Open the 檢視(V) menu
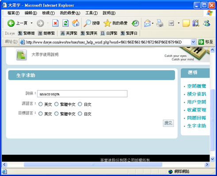 click(48, 13)
